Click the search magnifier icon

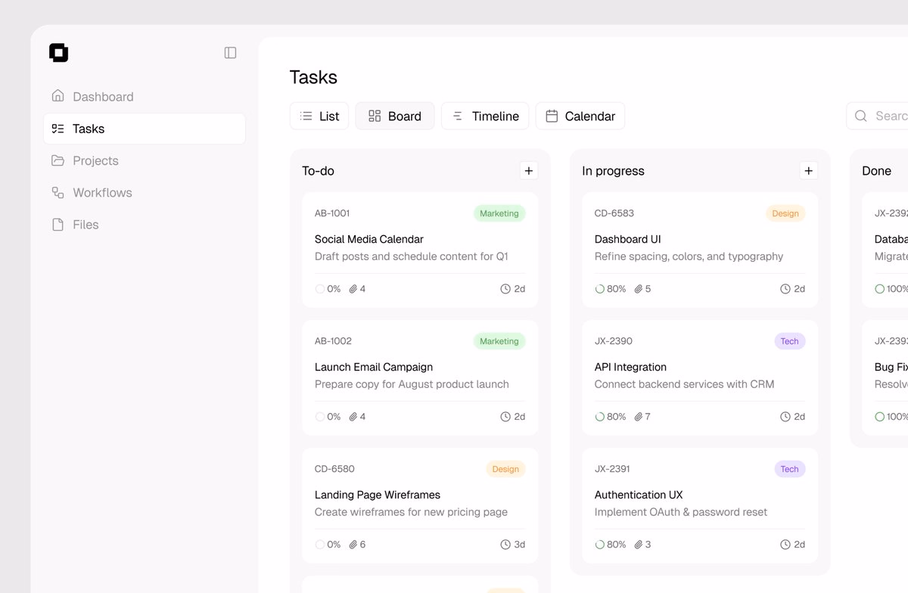click(861, 116)
